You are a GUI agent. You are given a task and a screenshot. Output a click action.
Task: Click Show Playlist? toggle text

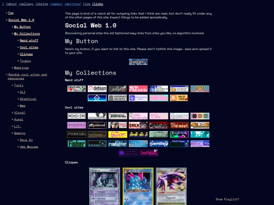click(x=227, y=199)
